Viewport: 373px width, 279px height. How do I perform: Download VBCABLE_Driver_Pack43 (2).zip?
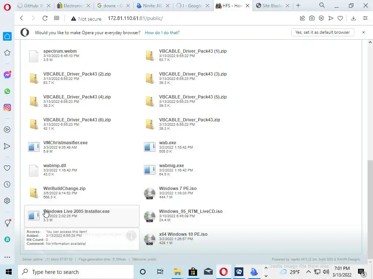coord(77,74)
